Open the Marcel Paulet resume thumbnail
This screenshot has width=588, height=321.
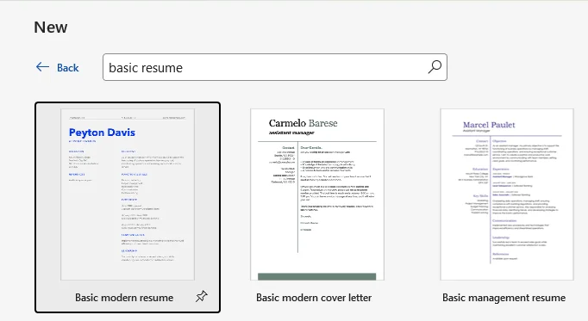507,194
